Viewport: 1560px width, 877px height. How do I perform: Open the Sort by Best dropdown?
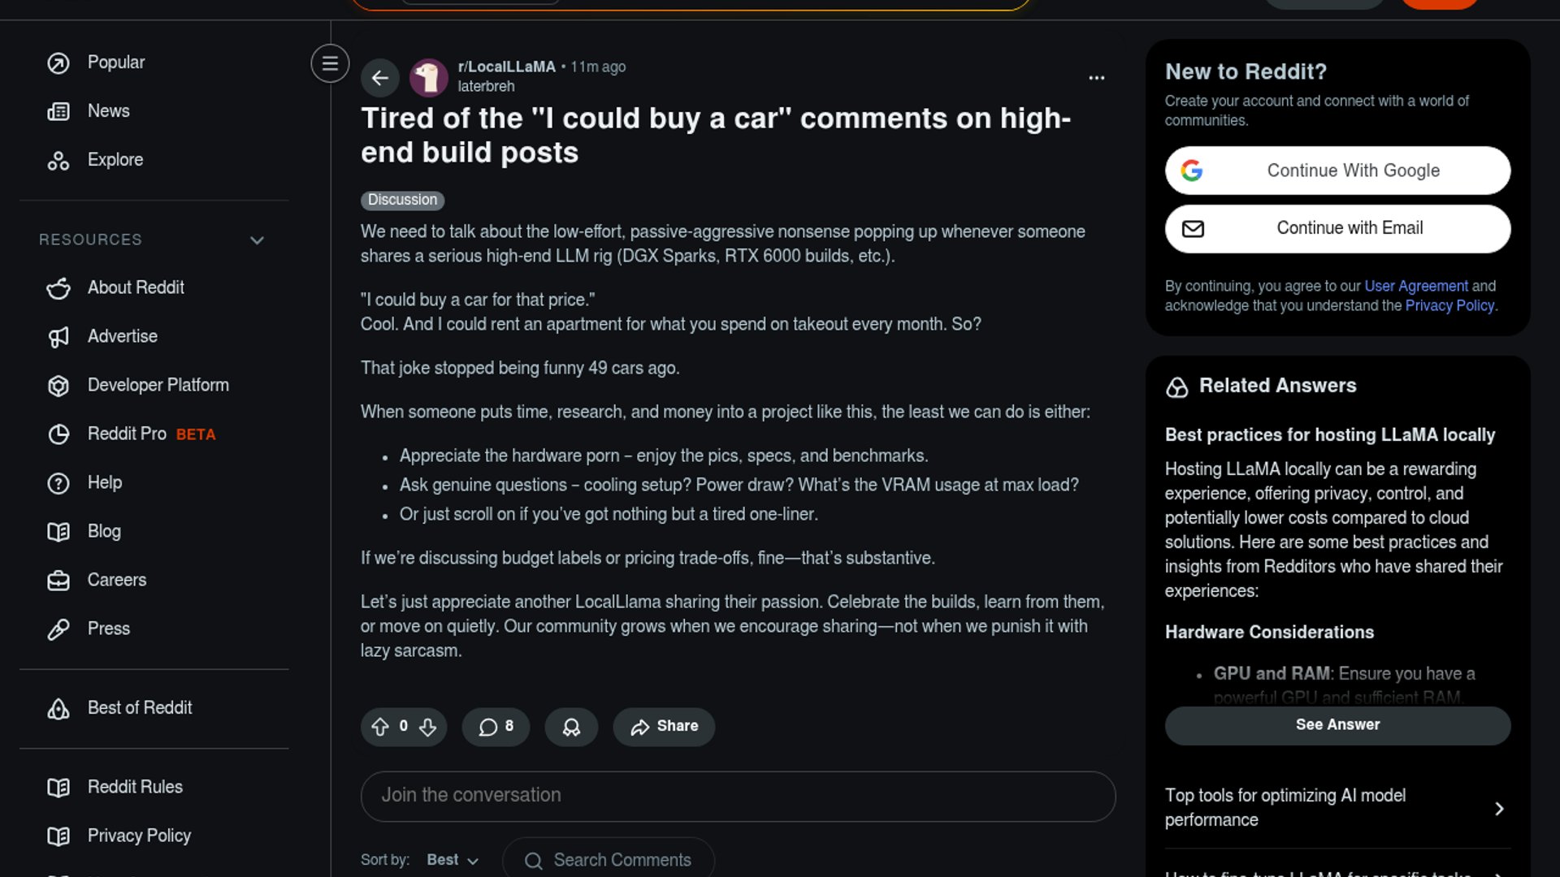(453, 860)
